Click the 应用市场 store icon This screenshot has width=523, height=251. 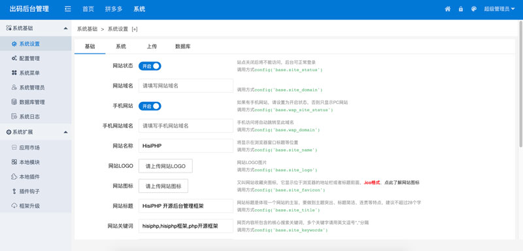[x=14, y=147]
